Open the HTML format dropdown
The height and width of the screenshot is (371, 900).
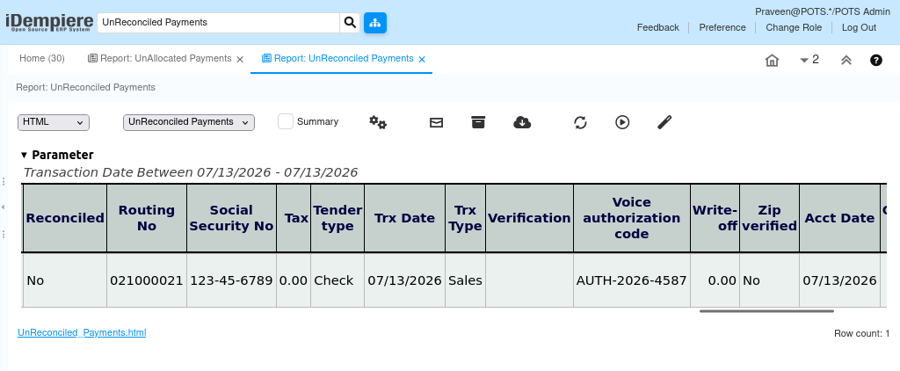pyautogui.click(x=54, y=122)
